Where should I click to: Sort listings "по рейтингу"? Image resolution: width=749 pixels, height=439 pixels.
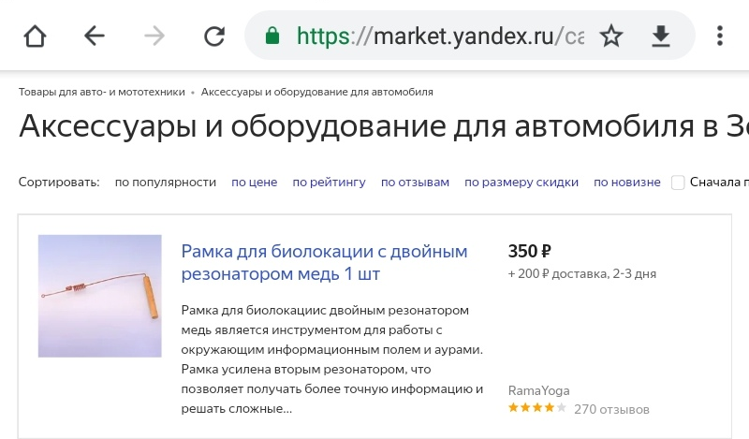329,183
